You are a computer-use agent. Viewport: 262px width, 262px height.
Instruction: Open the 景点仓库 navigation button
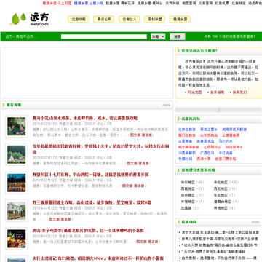[103, 19]
